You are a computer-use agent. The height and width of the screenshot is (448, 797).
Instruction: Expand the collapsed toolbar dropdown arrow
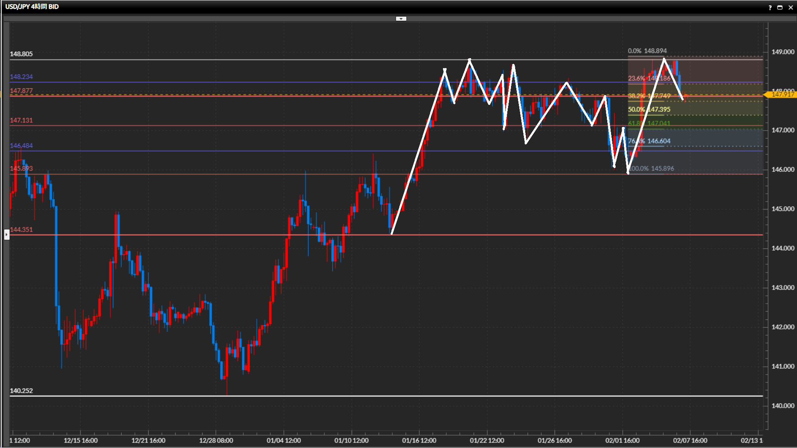(x=401, y=19)
